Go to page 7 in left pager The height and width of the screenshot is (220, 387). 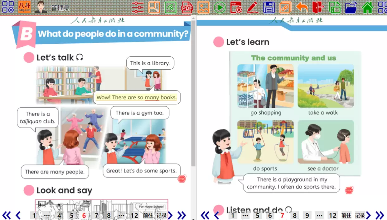pyautogui.click(x=96, y=216)
